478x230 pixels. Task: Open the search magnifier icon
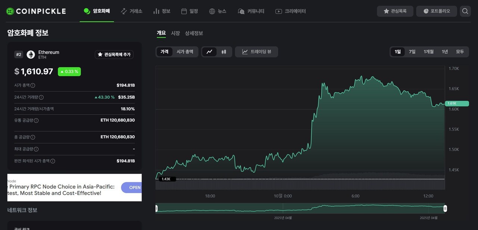click(x=465, y=11)
